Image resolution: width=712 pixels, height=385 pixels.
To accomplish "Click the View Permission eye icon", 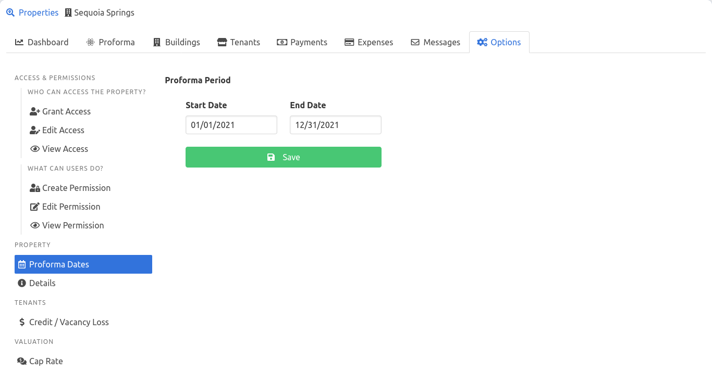I will point(35,225).
